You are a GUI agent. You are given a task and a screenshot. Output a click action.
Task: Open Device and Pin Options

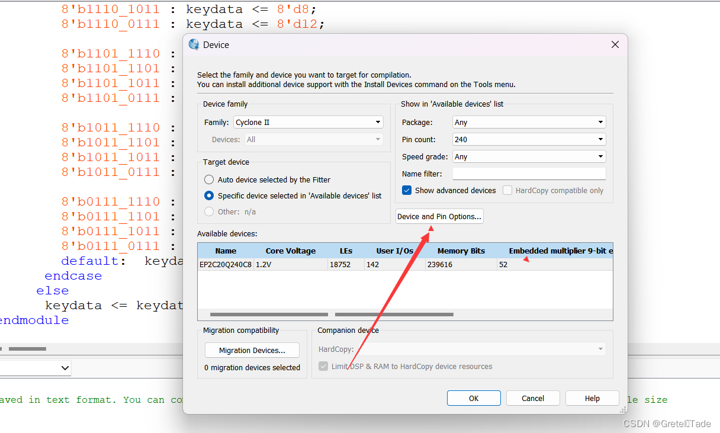439,216
